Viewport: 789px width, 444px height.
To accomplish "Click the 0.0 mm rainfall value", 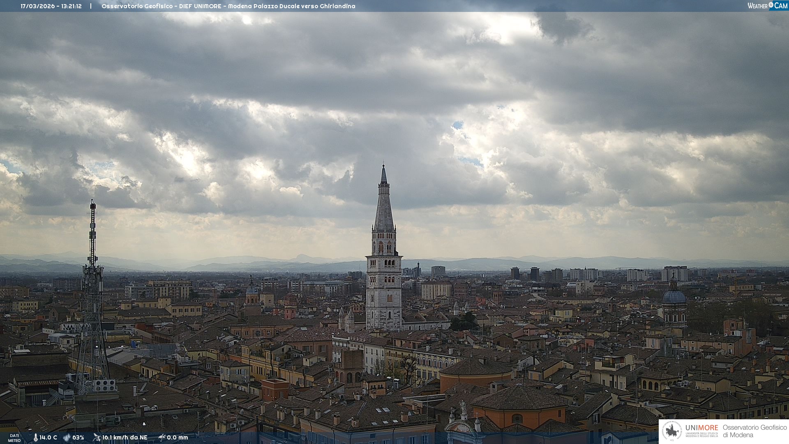I will [x=177, y=437].
